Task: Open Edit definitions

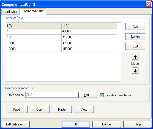Action: click(15, 124)
